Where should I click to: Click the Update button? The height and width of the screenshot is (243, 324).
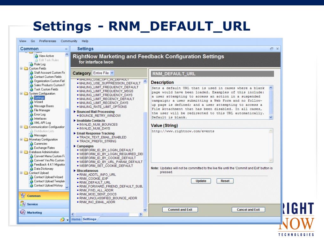coord(201,181)
